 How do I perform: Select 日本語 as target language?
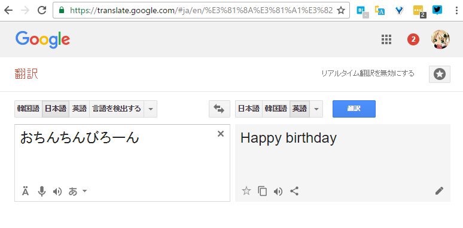[x=249, y=109]
